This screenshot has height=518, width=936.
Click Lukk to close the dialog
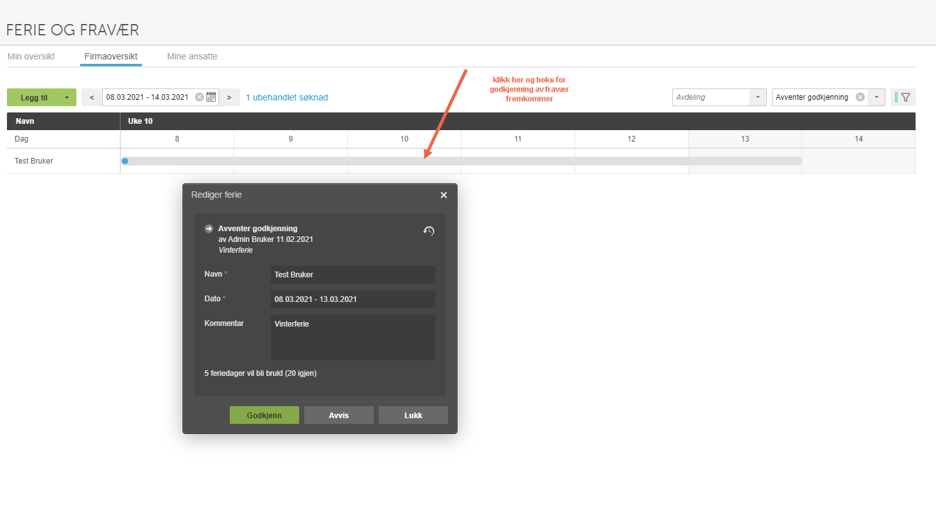click(x=413, y=415)
